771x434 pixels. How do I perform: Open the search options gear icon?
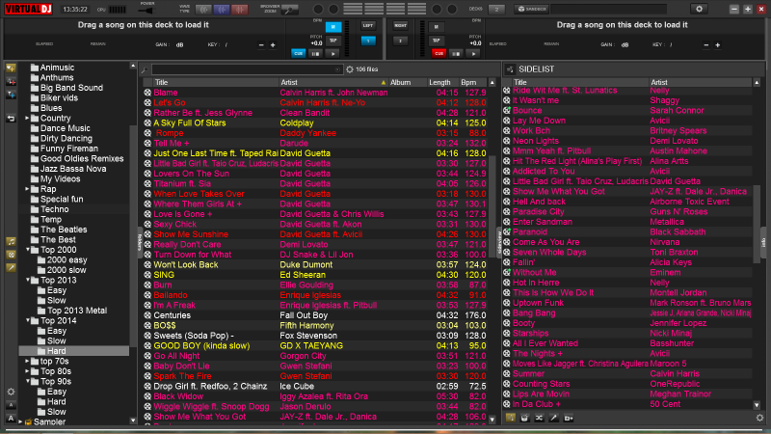pos(350,69)
